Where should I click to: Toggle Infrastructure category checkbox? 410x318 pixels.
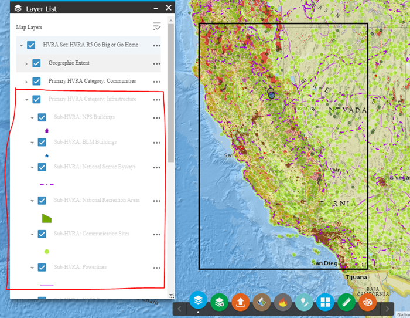click(36, 99)
